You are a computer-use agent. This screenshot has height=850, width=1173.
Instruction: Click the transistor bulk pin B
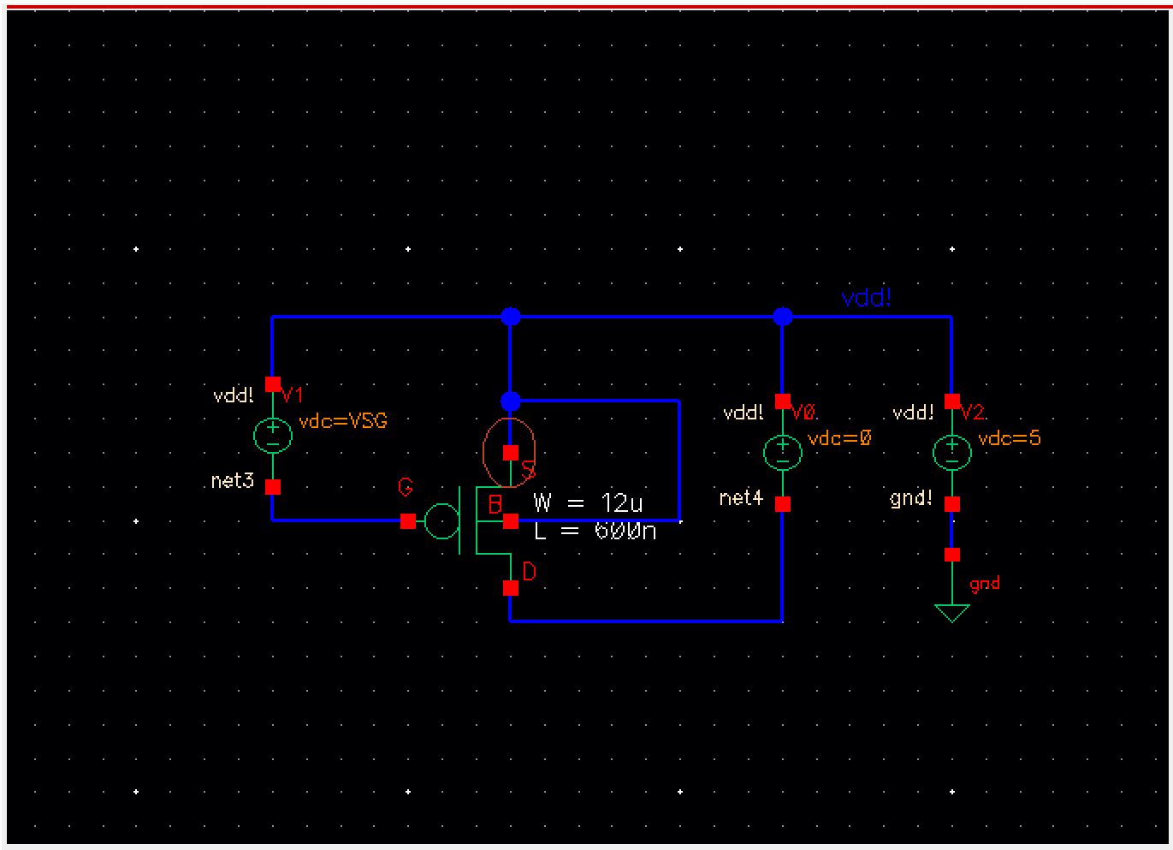pyautogui.click(x=511, y=520)
